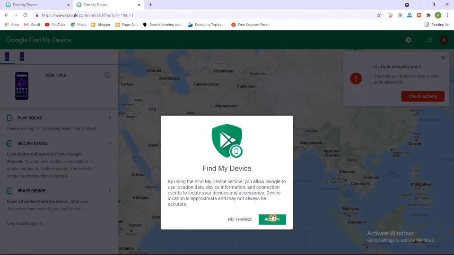Click the Vivo 1906 device name
The width and height of the screenshot is (454, 255).
(56, 75)
